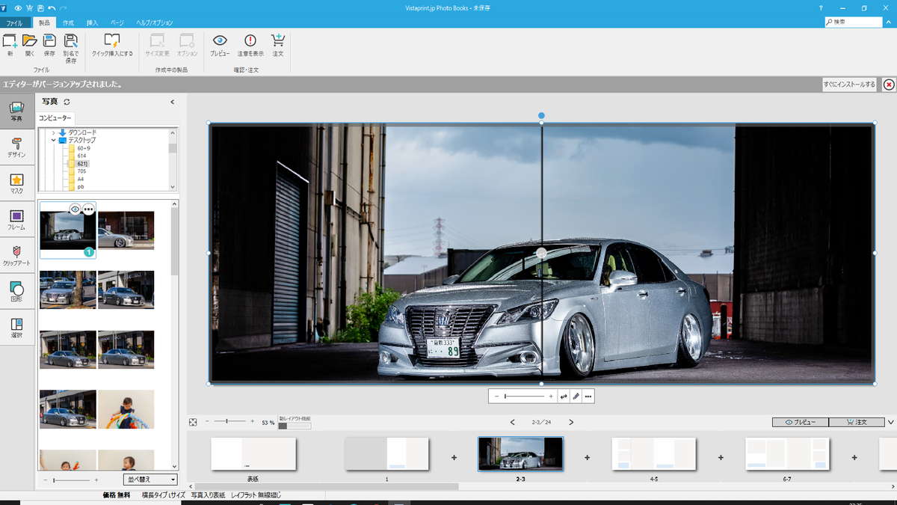Click the quick-access eye preview icon in title bar
The height and width of the screenshot is (505, 897).
(x=18, y=8)
